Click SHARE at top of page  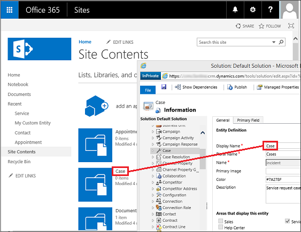pos(245,26)
